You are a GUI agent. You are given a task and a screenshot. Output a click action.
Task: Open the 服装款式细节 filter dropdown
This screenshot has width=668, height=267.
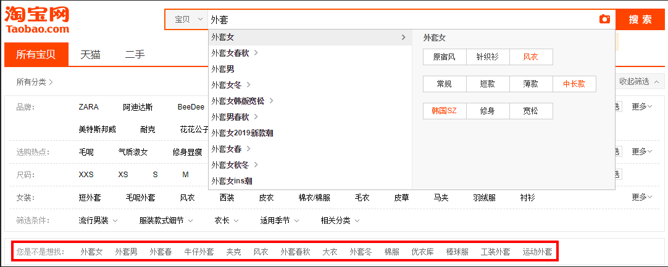tap(166, 221)
